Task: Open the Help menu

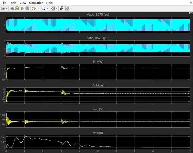Action: pyautogui.click(x=49, y=3)
